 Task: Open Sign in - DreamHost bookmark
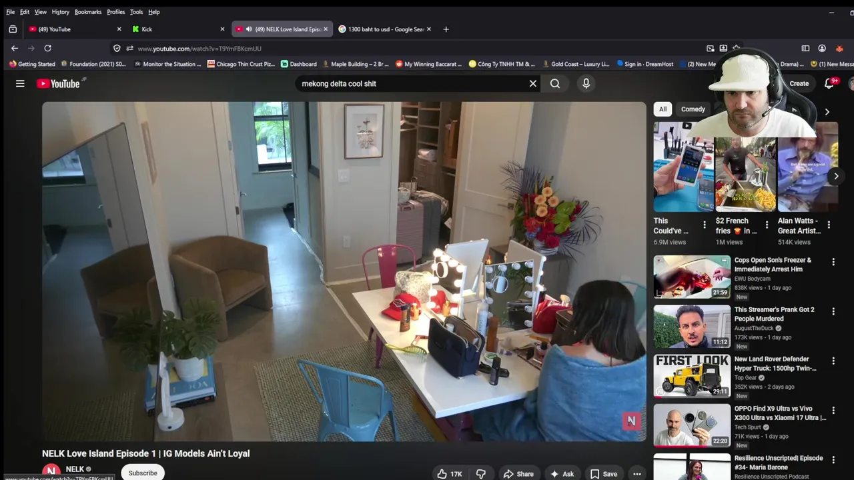pyautogui.click(x=645, y=64)
